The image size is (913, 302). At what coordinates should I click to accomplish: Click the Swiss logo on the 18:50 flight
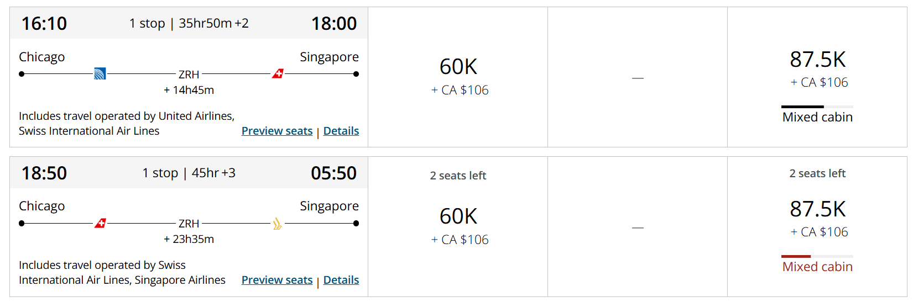pyautogui.click(x=100, y=224)
